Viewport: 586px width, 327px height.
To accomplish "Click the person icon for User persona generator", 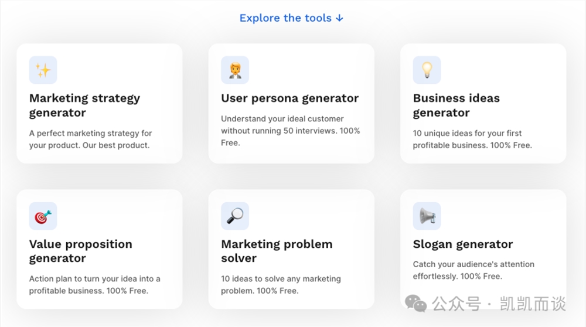I will point(234,70).
